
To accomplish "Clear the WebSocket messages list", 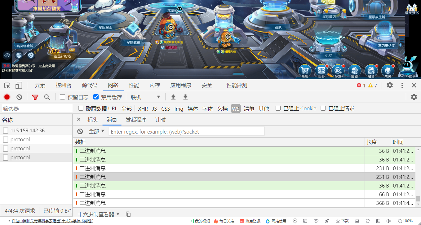I will [80, 131].
